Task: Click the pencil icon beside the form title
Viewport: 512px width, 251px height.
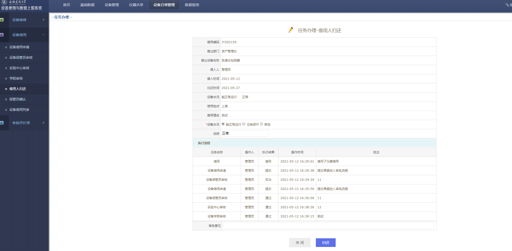Action: (x=291, y=30)
